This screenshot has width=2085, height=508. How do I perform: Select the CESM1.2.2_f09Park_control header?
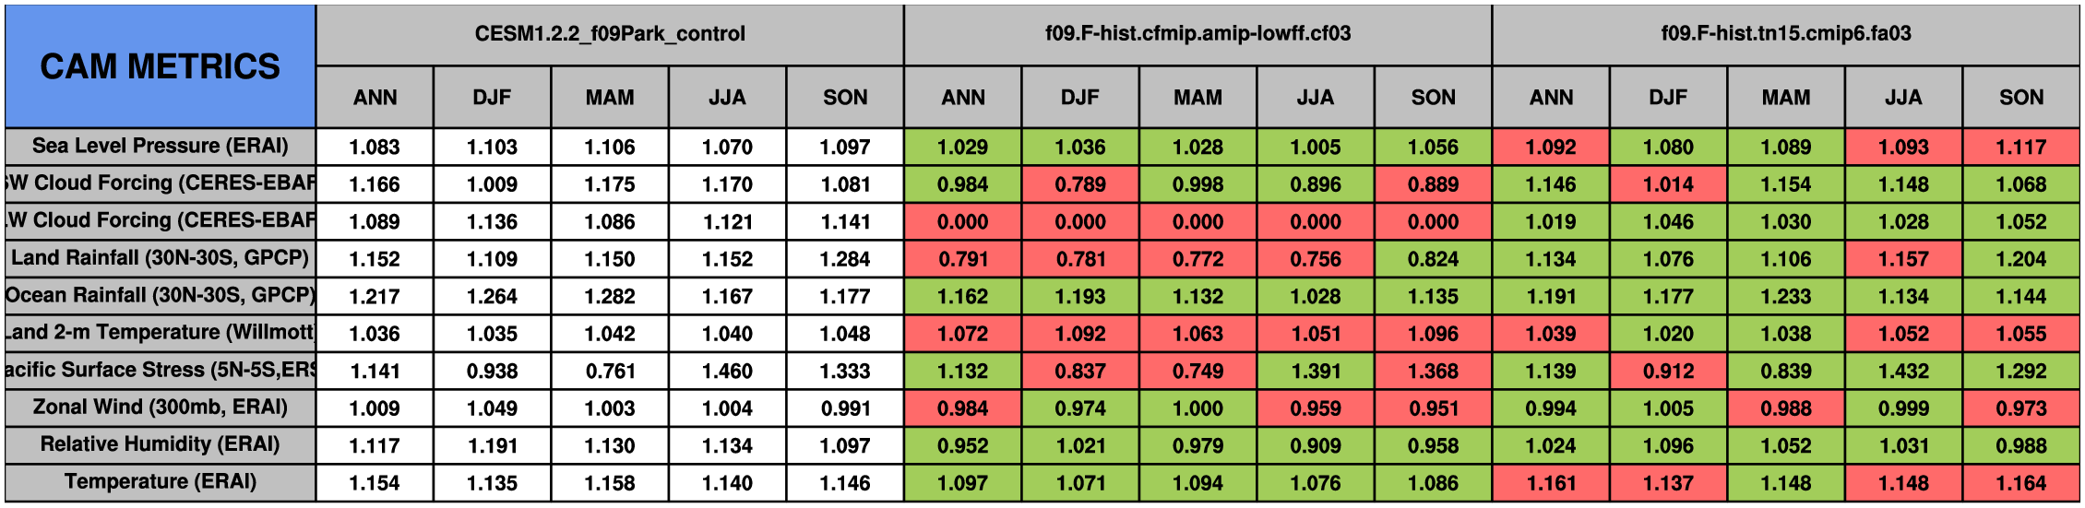(x=610, y=35)
